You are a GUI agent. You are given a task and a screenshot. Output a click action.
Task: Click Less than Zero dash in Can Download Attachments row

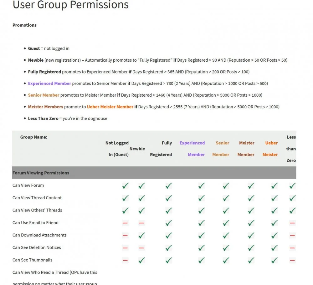(292, 236)
